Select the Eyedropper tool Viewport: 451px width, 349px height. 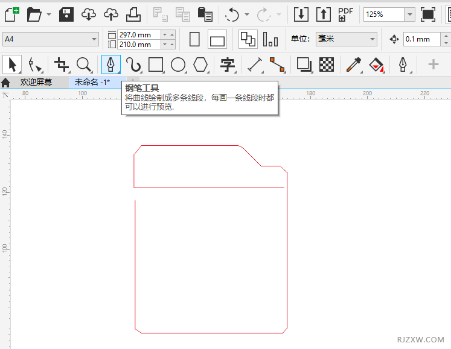tap(353, 64)
